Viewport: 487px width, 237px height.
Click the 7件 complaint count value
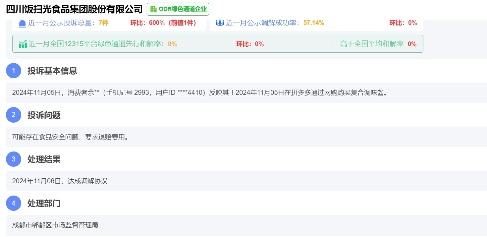point(104,23)
